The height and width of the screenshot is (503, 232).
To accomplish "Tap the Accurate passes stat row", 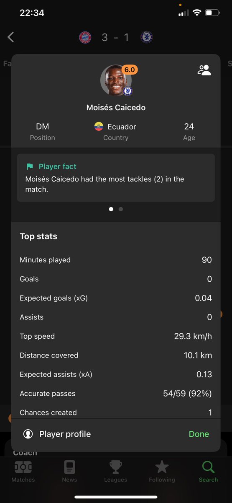I will click(116, 394).
